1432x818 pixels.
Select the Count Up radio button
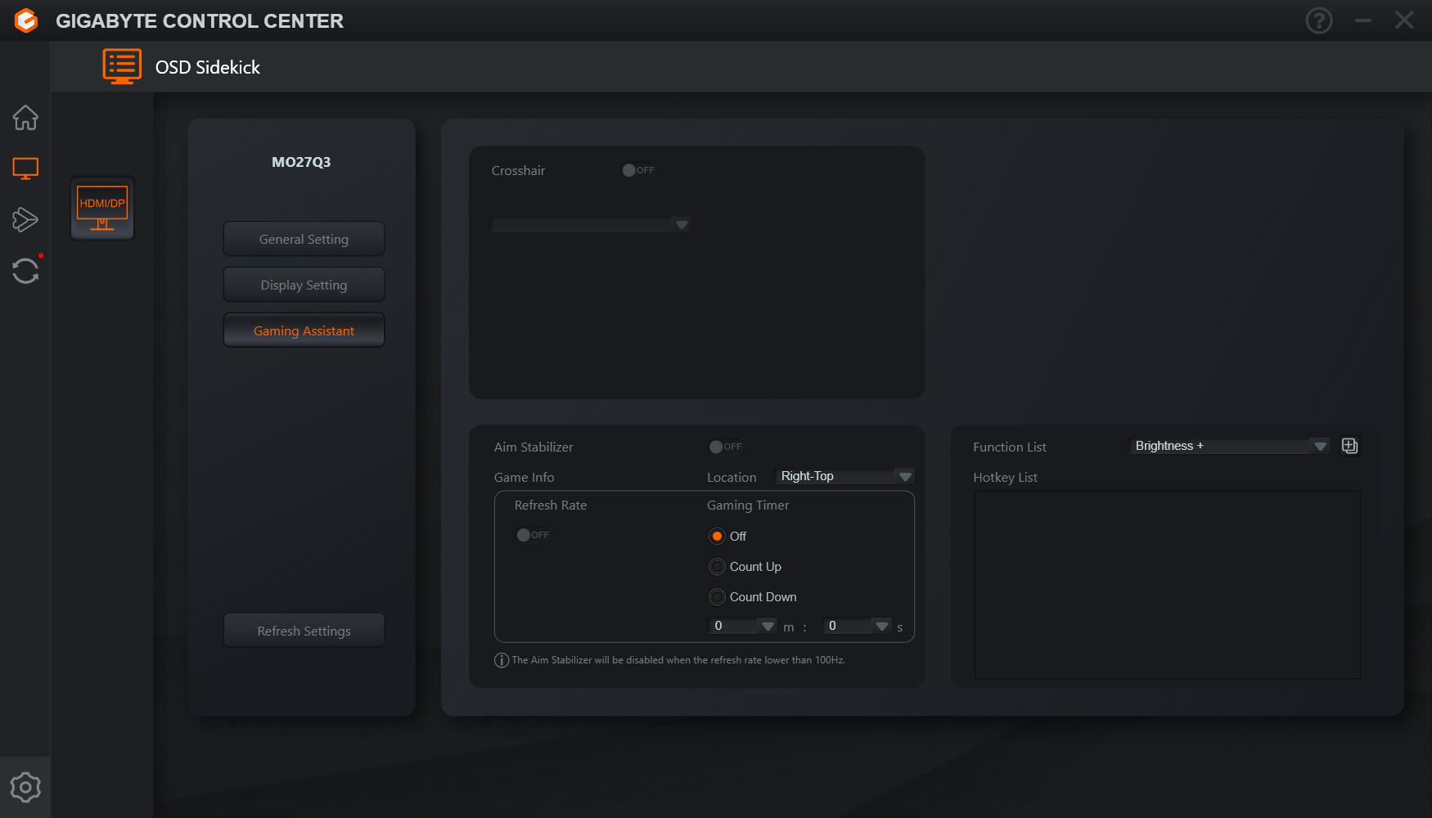pos(717,567)
